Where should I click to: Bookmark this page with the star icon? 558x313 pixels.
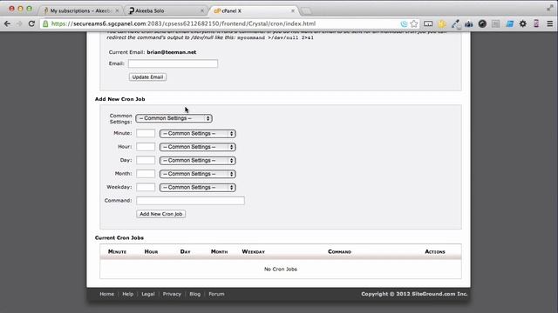414,23
